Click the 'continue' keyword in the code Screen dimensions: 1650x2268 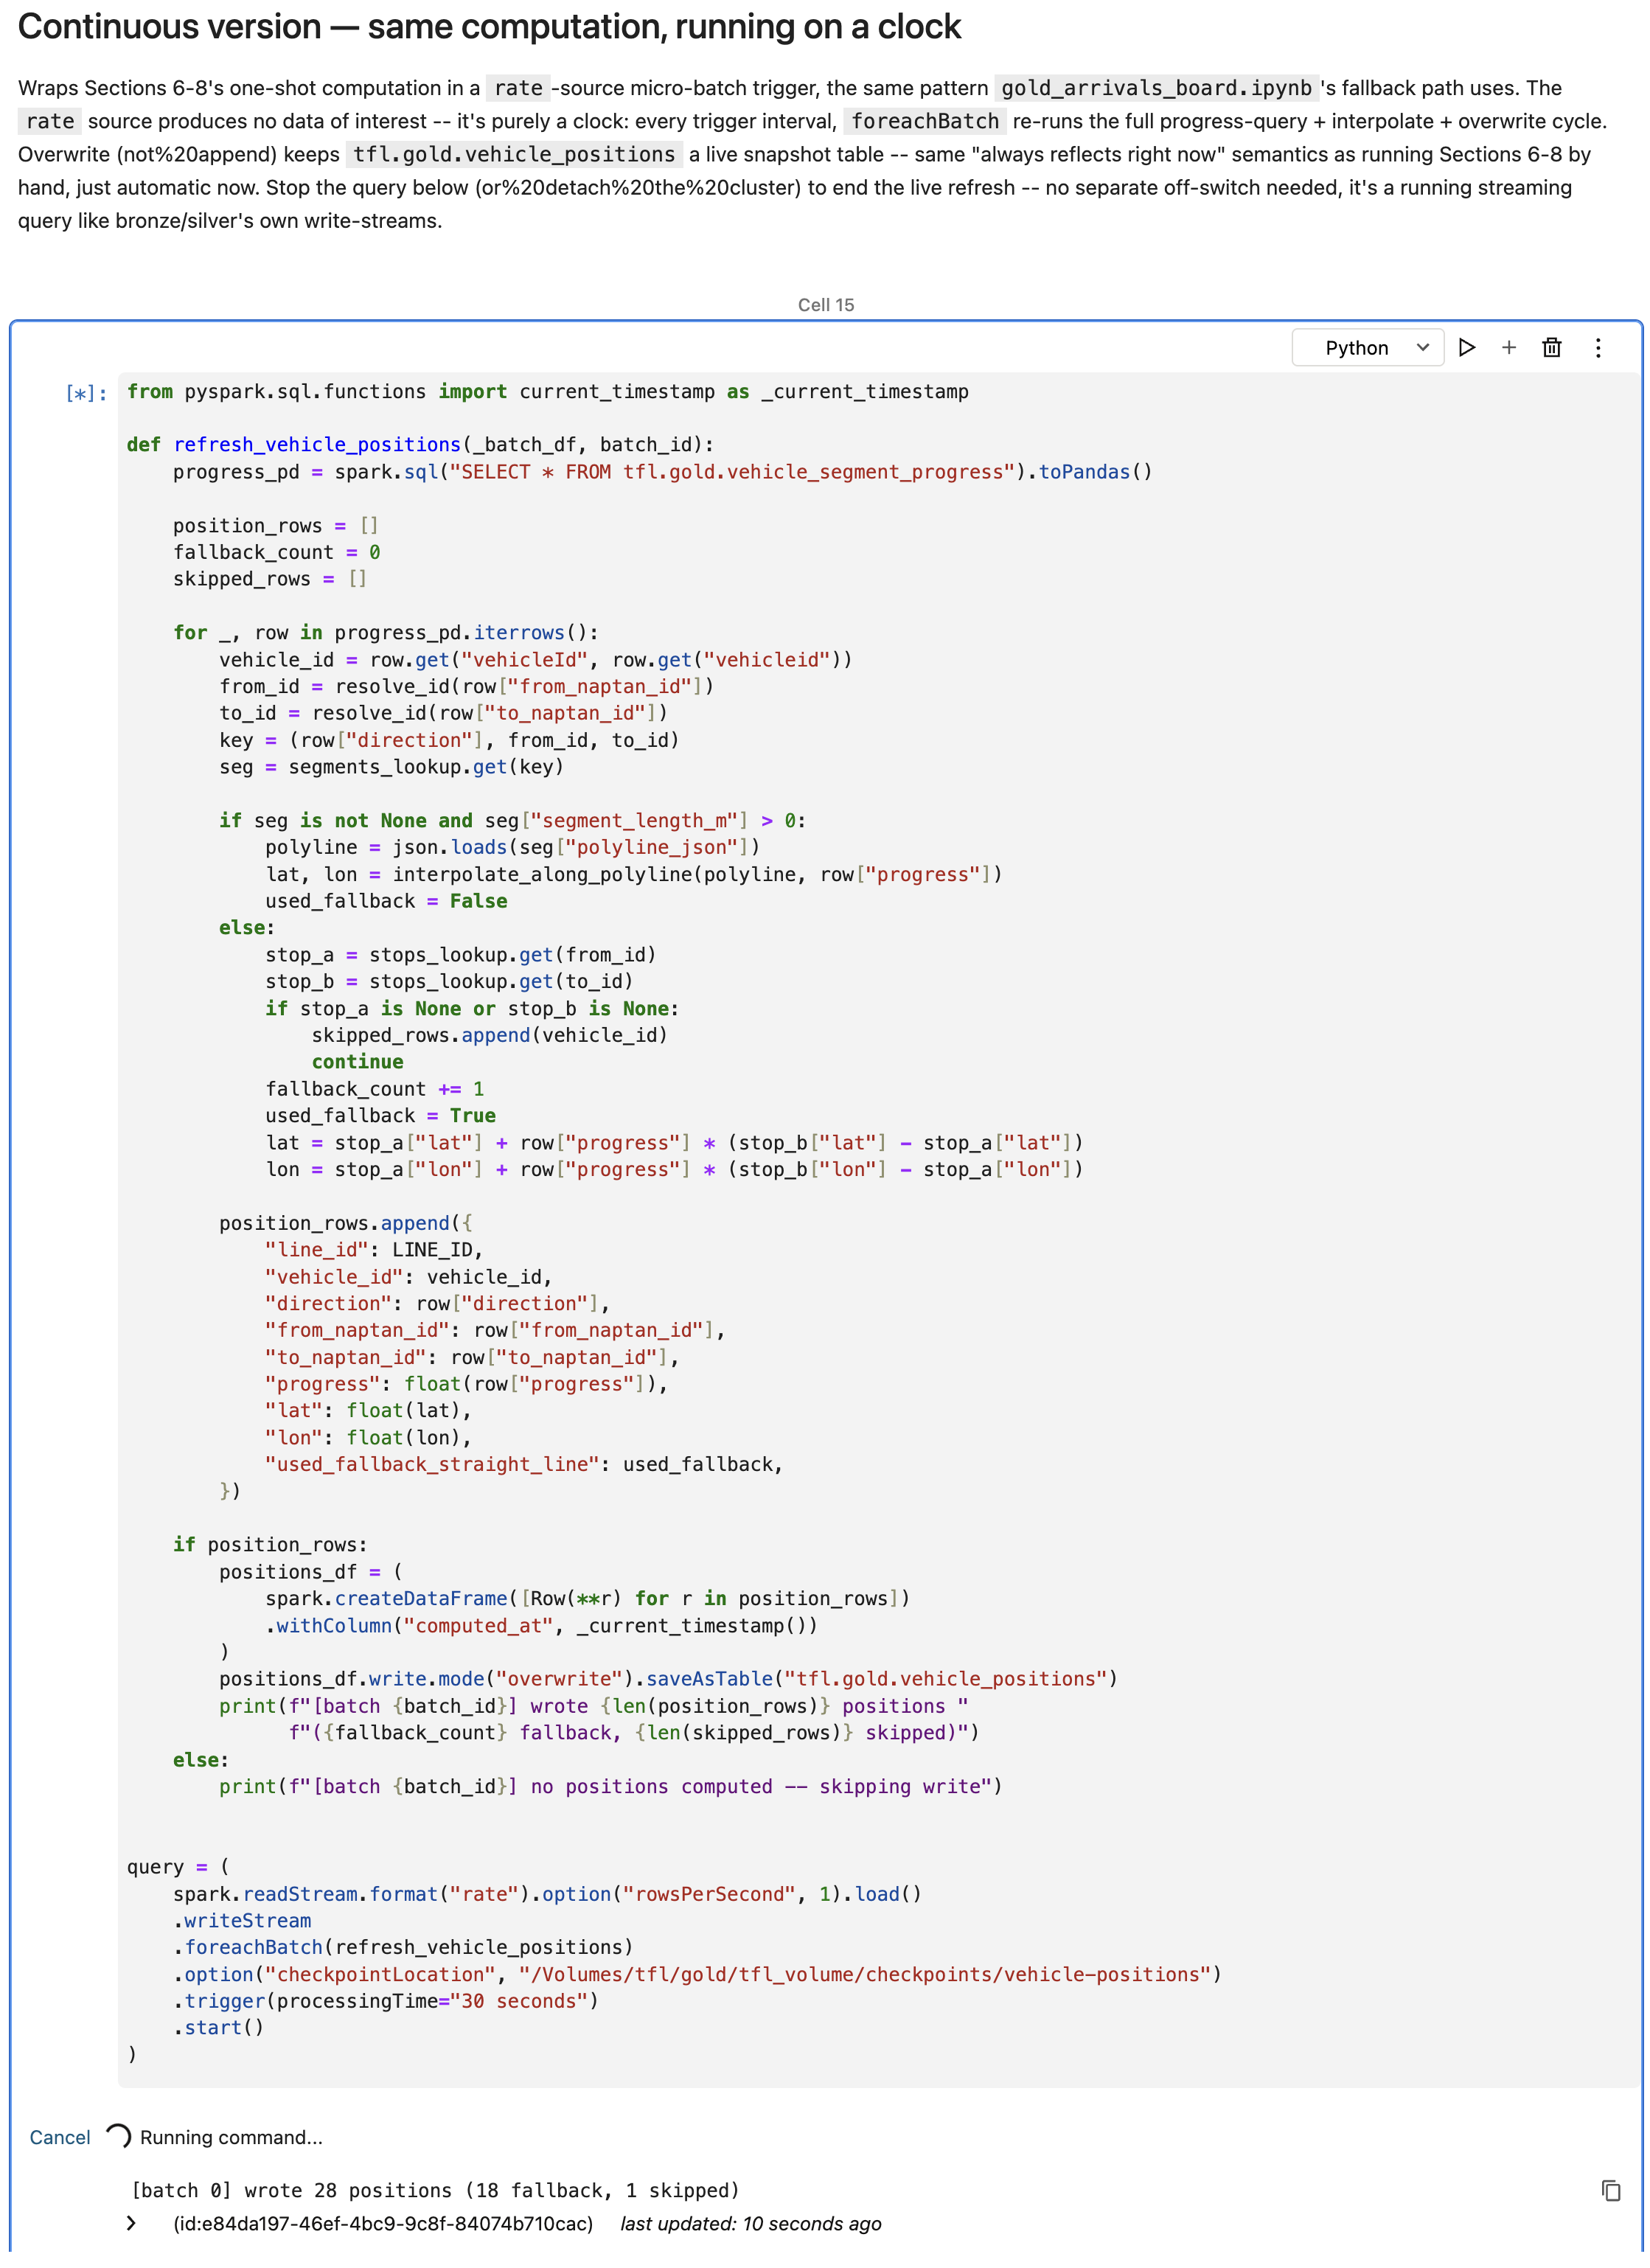pyautogui.click(x=358, y=1061)
